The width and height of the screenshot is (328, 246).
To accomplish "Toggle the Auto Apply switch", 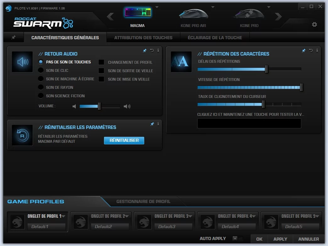I will pyautogui.click(x=238, y=238).
